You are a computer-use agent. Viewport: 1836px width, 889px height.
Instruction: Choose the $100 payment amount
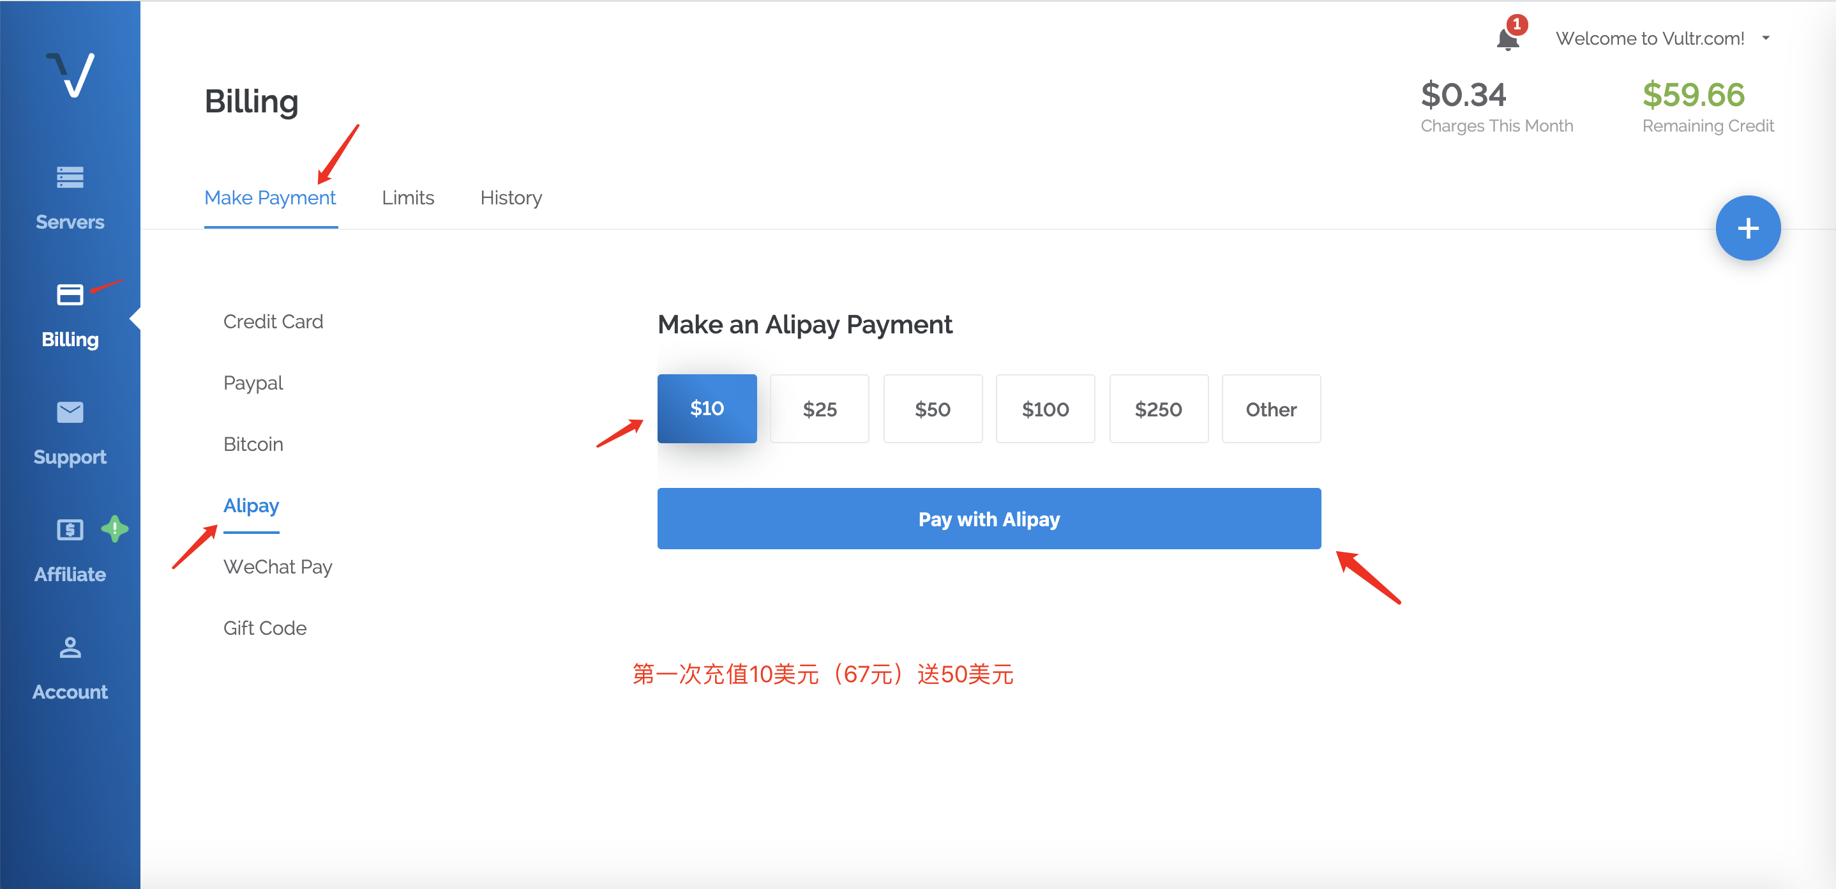1045,409
